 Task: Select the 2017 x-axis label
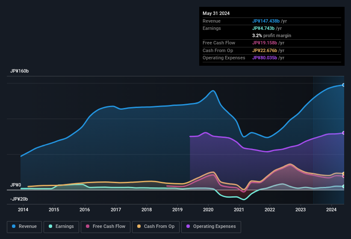116,210
